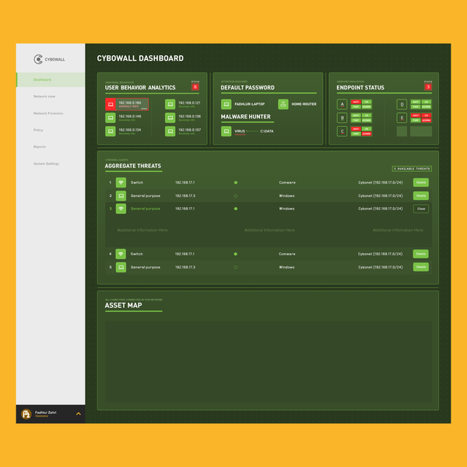Select endpoint C tile

tap(342, 131)
